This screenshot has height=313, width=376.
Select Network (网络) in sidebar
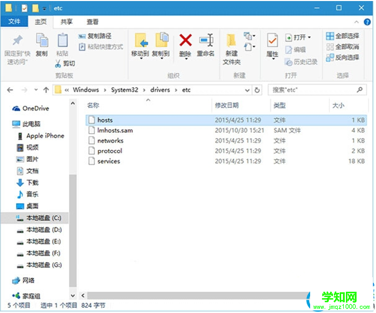[23, 280]
